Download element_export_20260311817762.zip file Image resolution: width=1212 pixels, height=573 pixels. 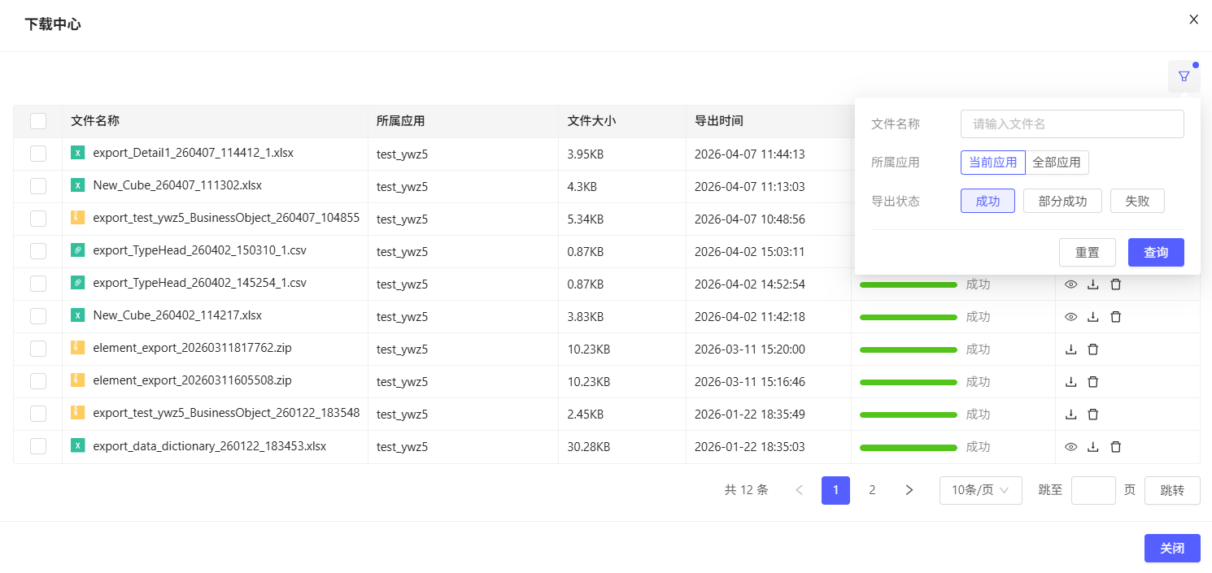(x=1071, y=349)
